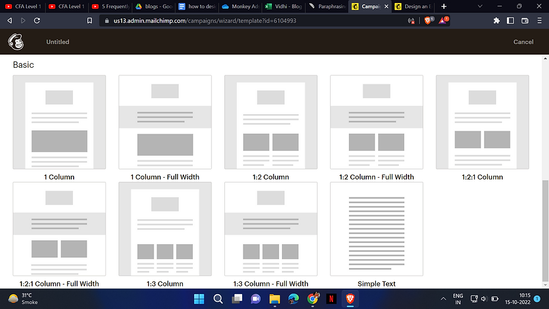Pick the 1:2 Column - Full Width template
This screenshot has width=549, height=309.
pyautogui.click(x=376, y=122)
